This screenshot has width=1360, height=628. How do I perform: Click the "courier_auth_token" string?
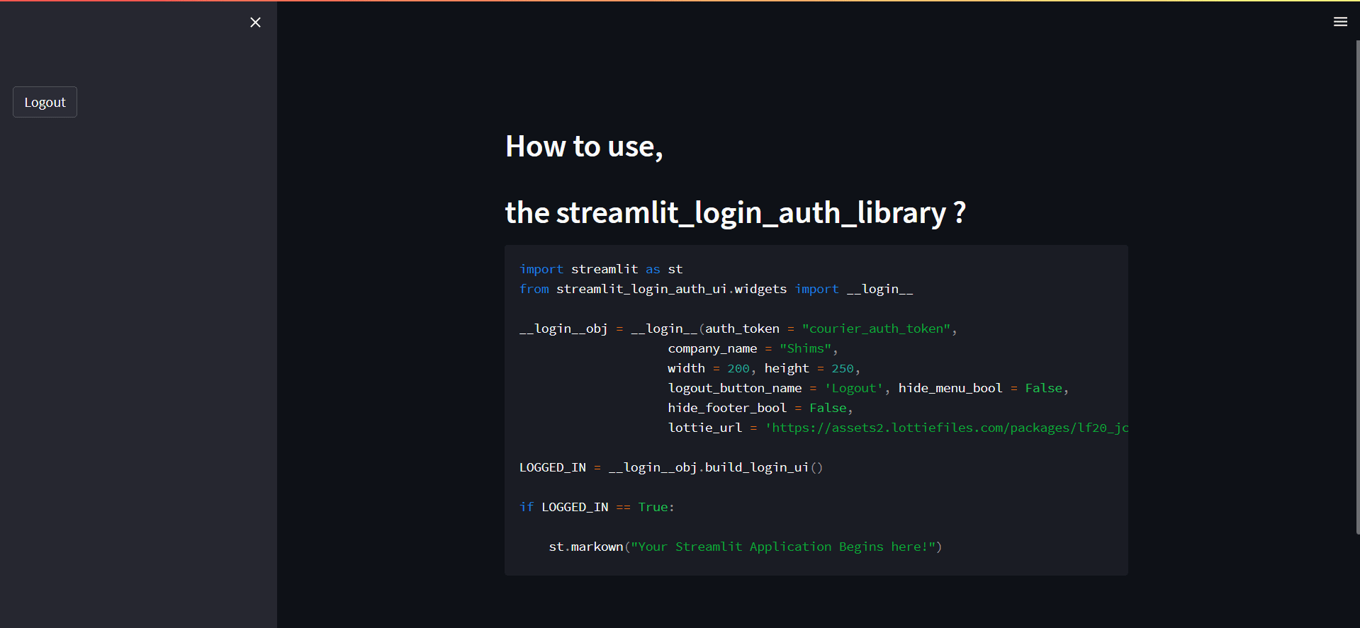click(876, 329)
